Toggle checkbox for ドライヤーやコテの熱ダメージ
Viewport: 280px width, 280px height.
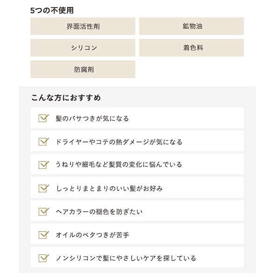43,141
